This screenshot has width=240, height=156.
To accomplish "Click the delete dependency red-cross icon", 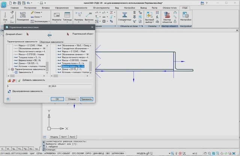I will 14,80.
